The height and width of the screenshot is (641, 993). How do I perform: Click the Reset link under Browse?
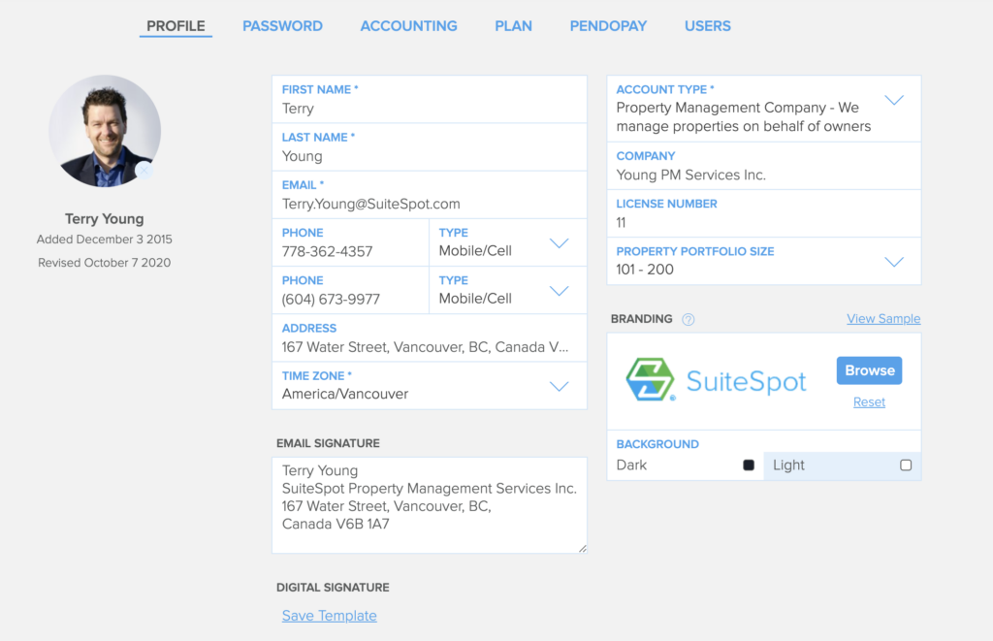(869, 402)
